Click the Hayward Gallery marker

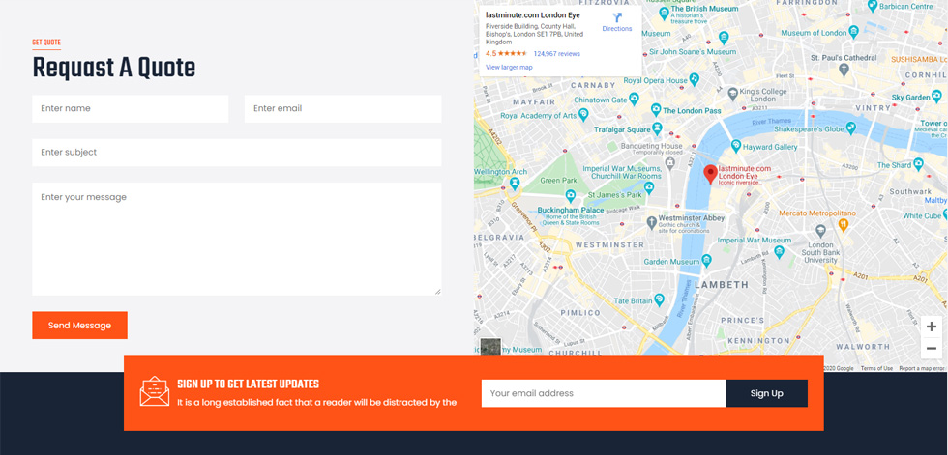[x=736, y=146]
